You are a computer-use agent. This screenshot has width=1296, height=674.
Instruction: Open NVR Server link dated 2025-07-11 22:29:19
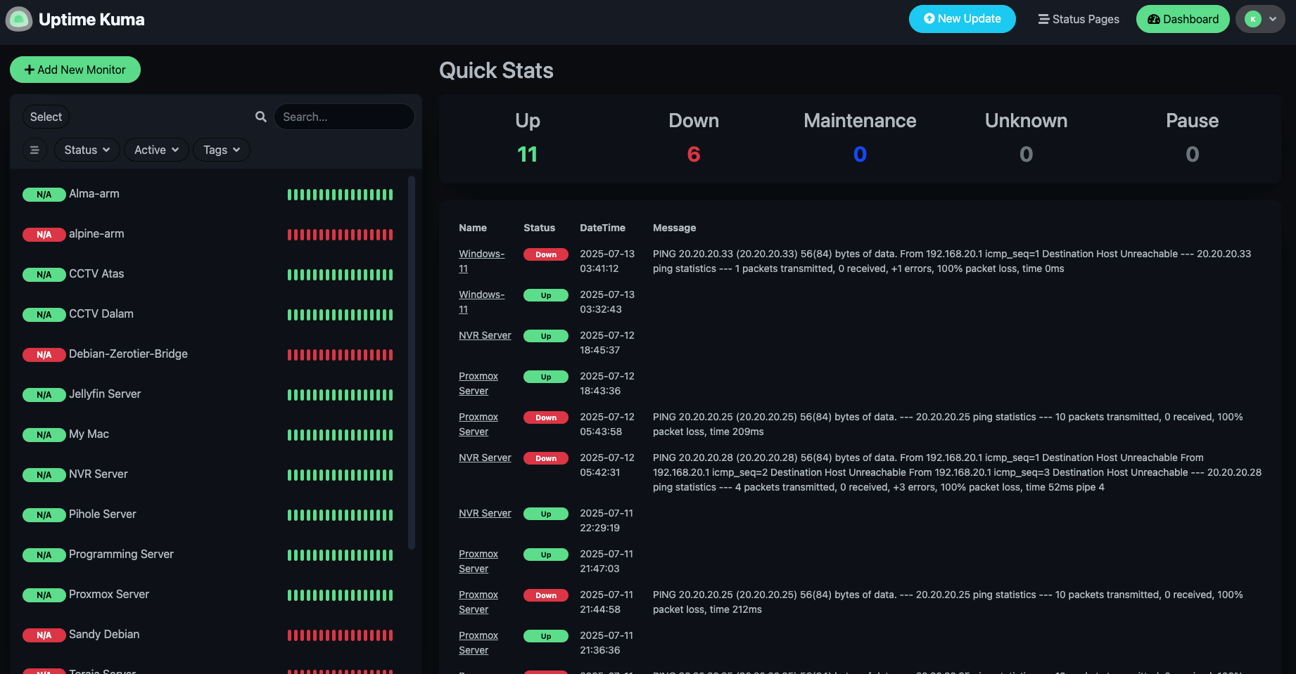(x=485, y=513)
